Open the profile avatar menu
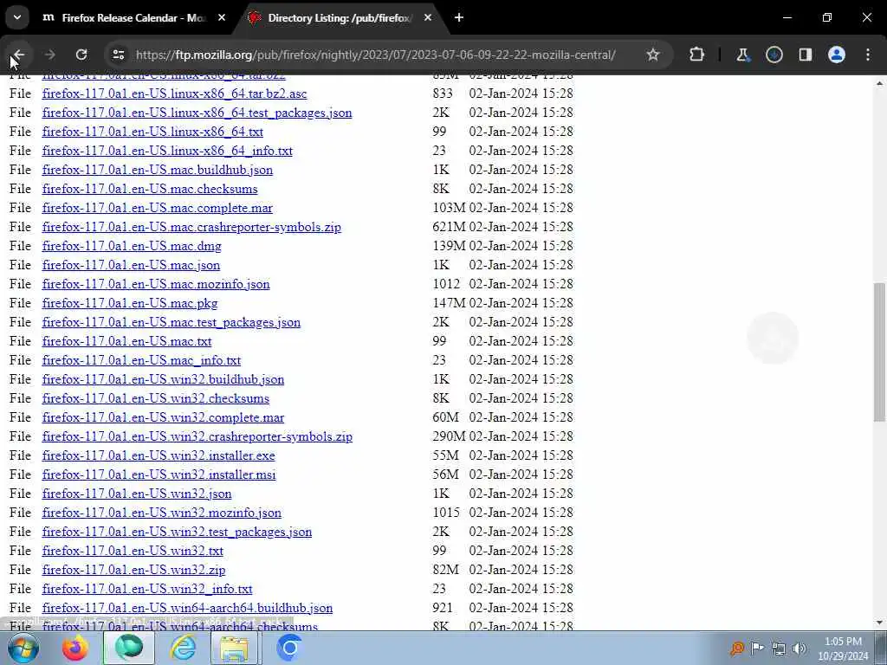The image size is (887, 665). click(837, 55)
